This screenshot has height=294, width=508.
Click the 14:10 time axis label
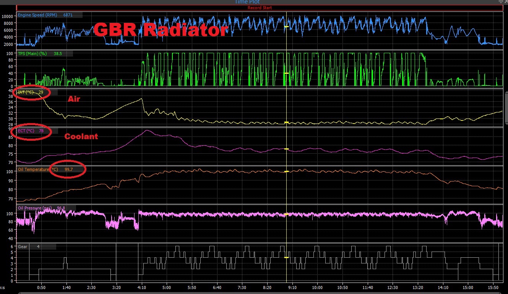point(443,287)
